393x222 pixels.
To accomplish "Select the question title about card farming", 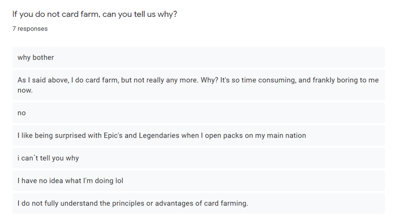I will pos(94,14).
